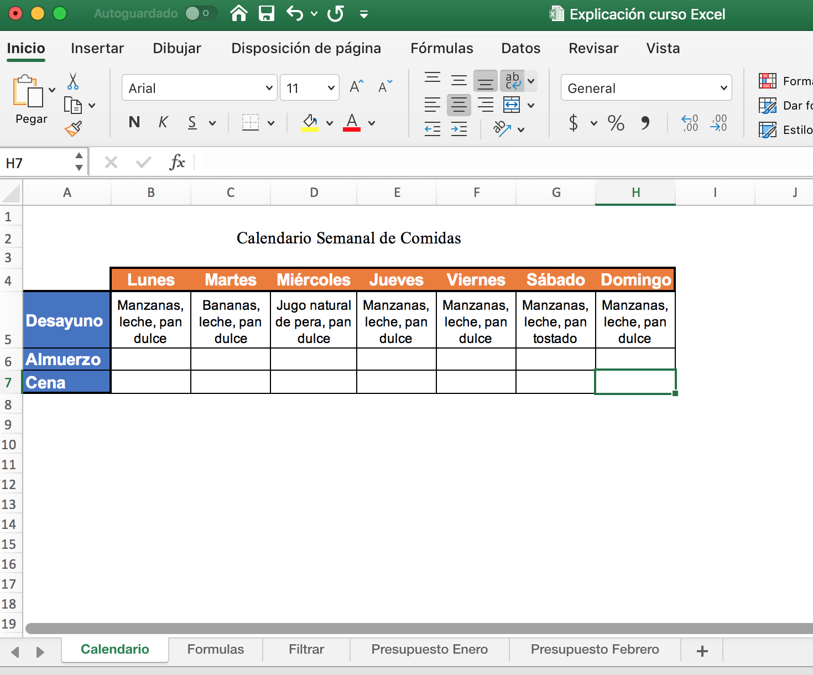This screenshot has width=813, height=675.
Task: Apply red font color with letter A
Action: click(x=352, y=122)
